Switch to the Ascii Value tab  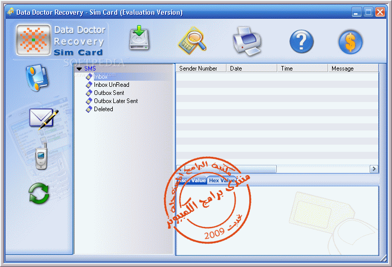pyautogui.click(x=191, y=180)
